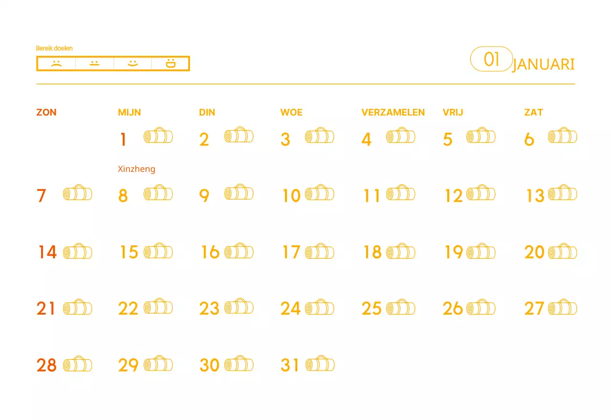Click the mat icon next to day 4

pos(400,136)
